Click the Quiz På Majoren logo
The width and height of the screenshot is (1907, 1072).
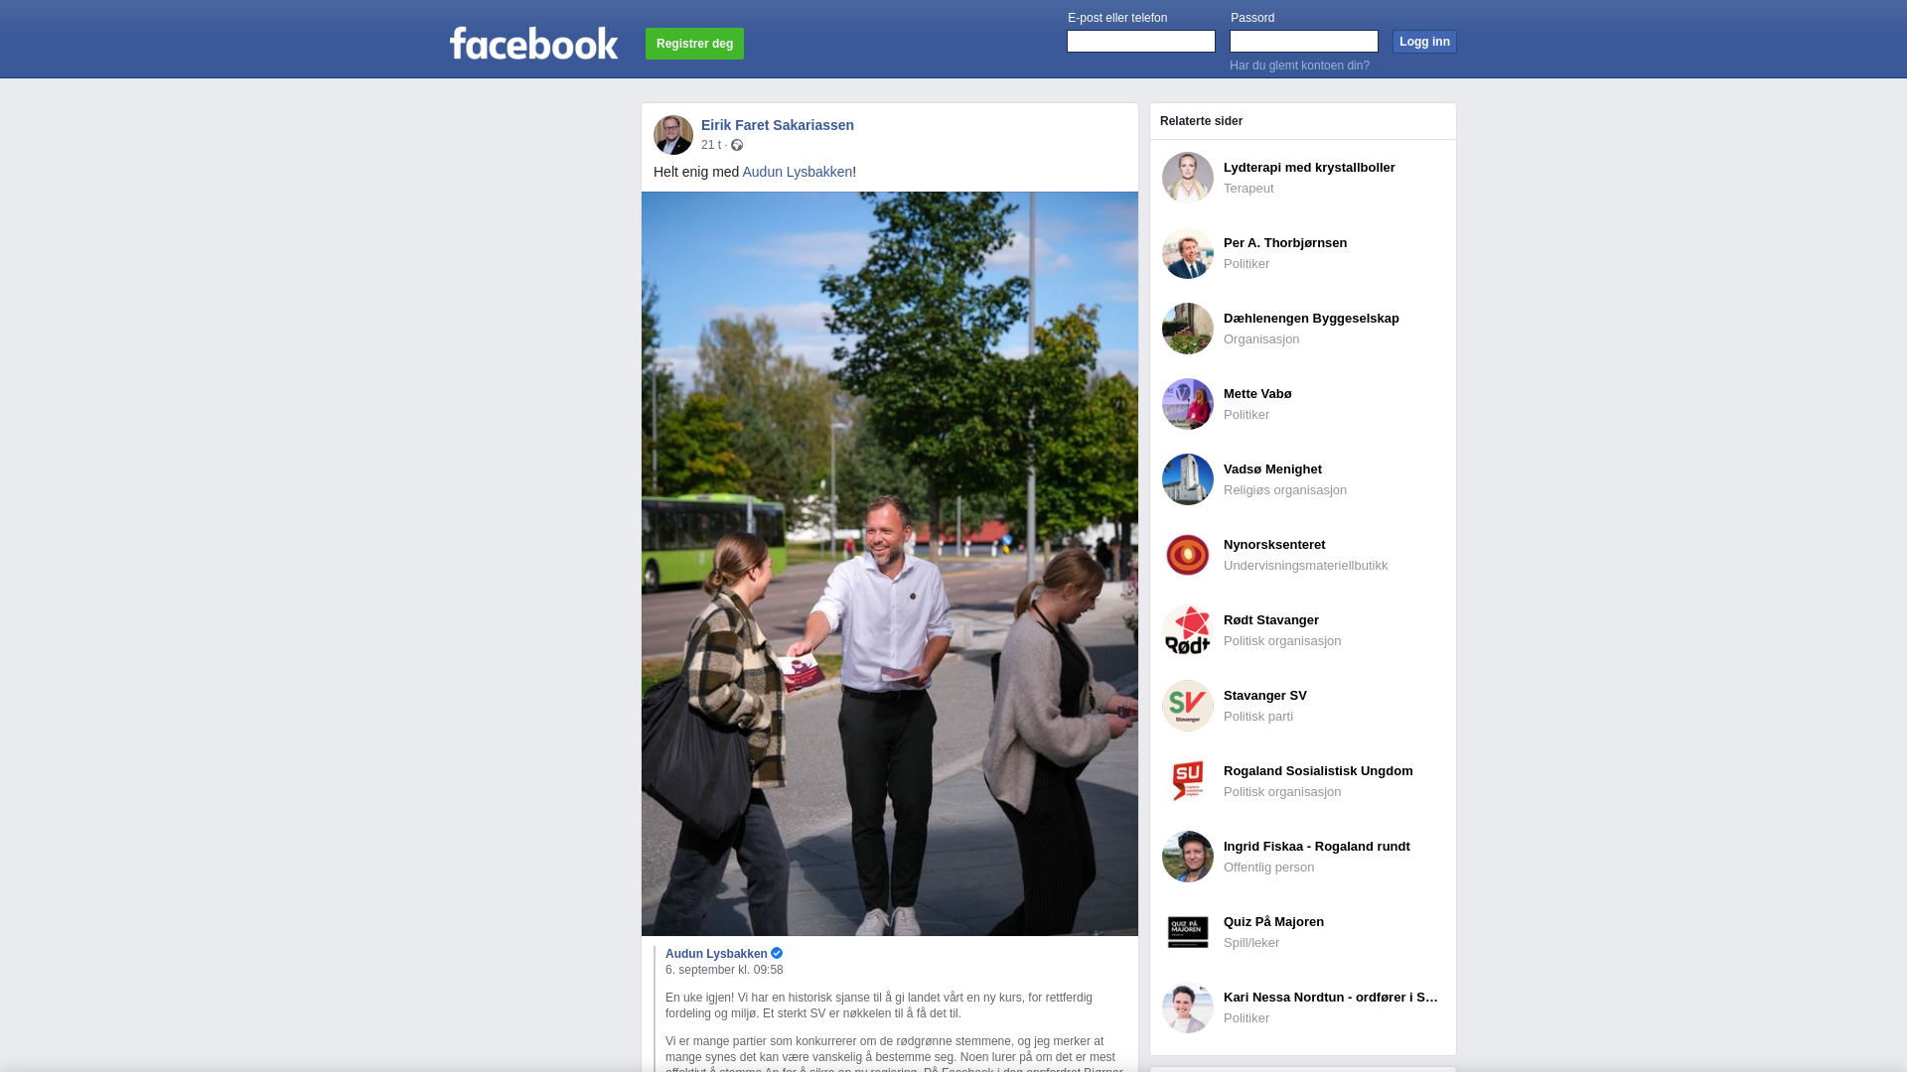[1188, 932]
